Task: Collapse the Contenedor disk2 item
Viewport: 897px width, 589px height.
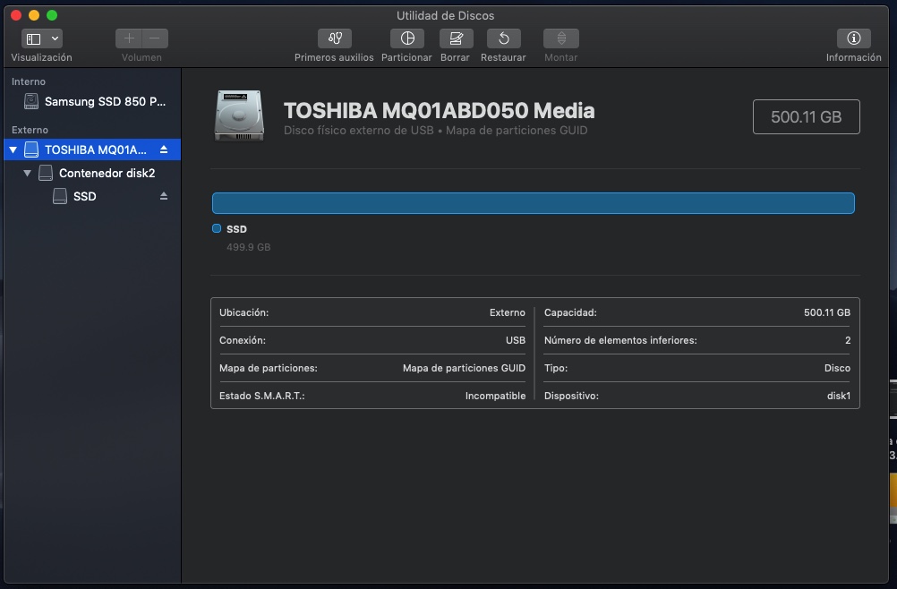Action: (28, 174)
